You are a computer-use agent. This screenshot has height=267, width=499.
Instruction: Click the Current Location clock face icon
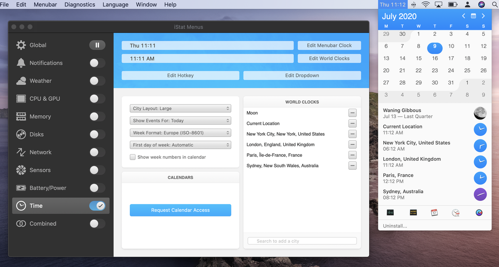(x=480, y=129)
